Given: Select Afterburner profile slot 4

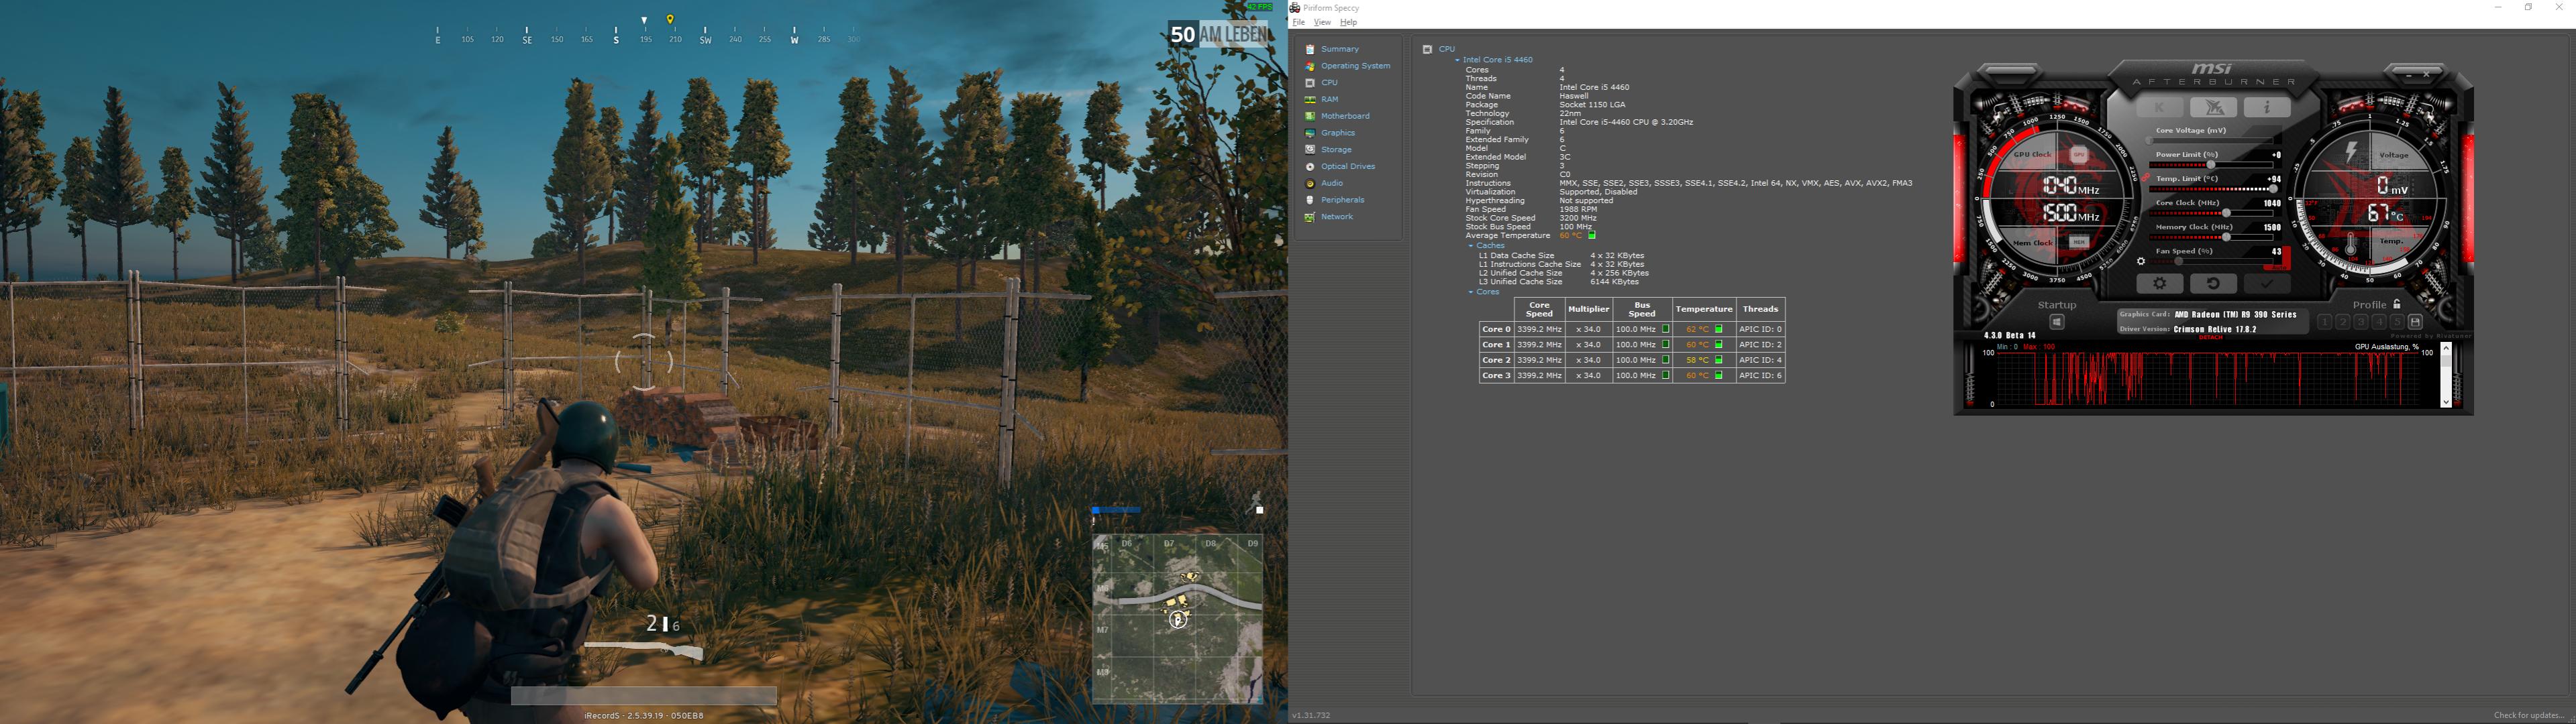Looking at the screenshot, I should click(2379, 322).
